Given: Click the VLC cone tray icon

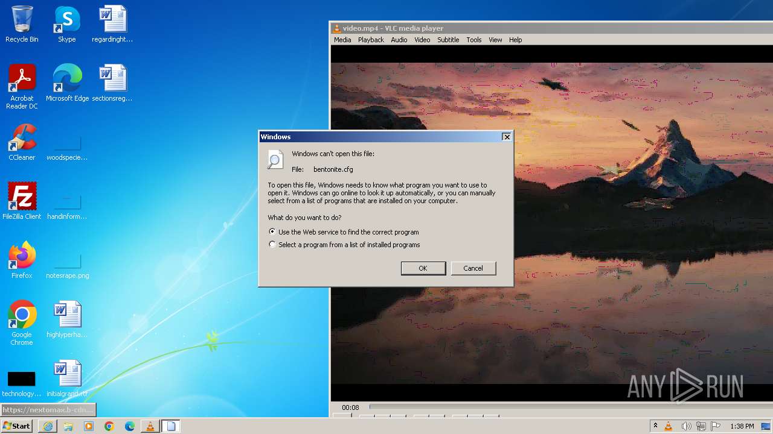Looking at the screenshot, I should coord(669,426).
